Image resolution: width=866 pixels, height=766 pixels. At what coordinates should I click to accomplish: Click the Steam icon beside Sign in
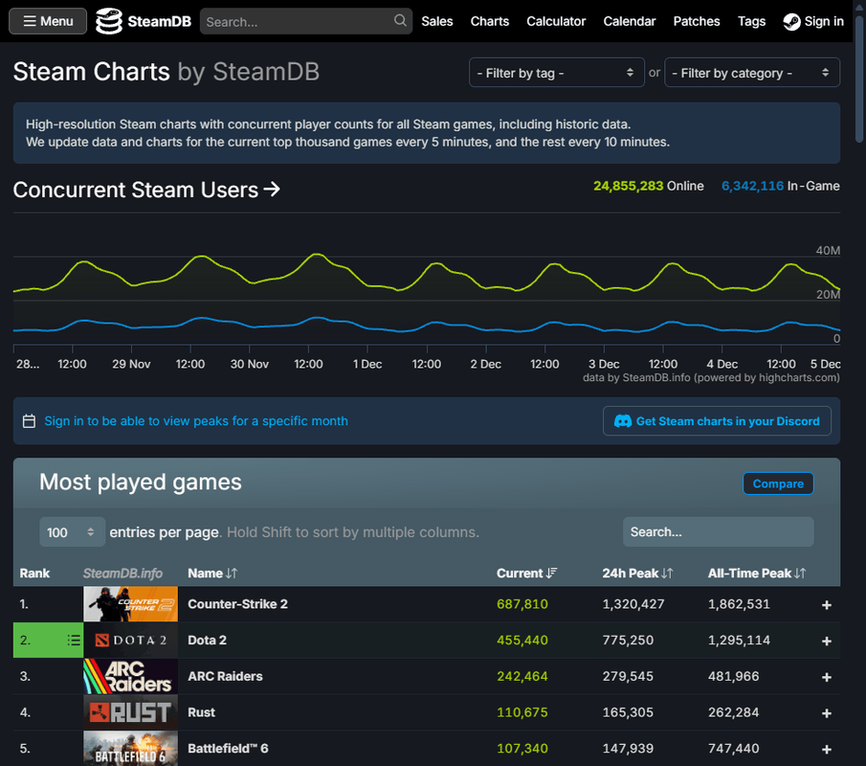pyautogui.click(x=791, y=21)
